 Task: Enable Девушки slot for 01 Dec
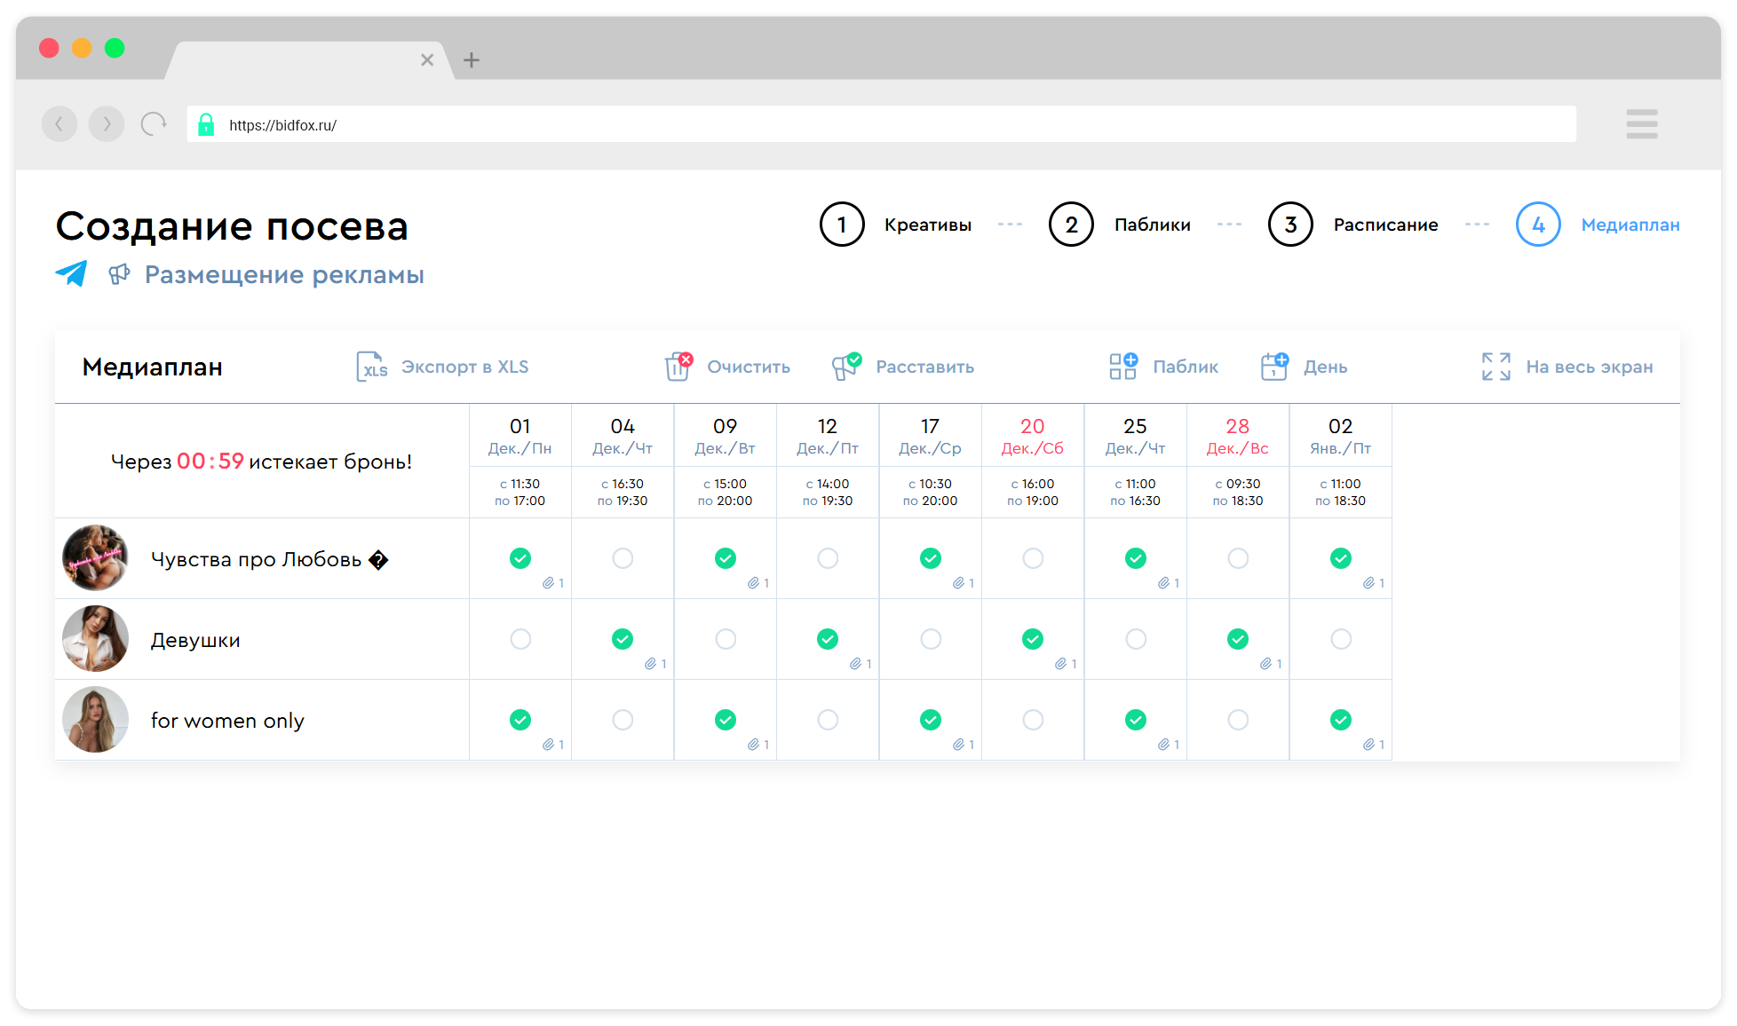pos(520,639)
